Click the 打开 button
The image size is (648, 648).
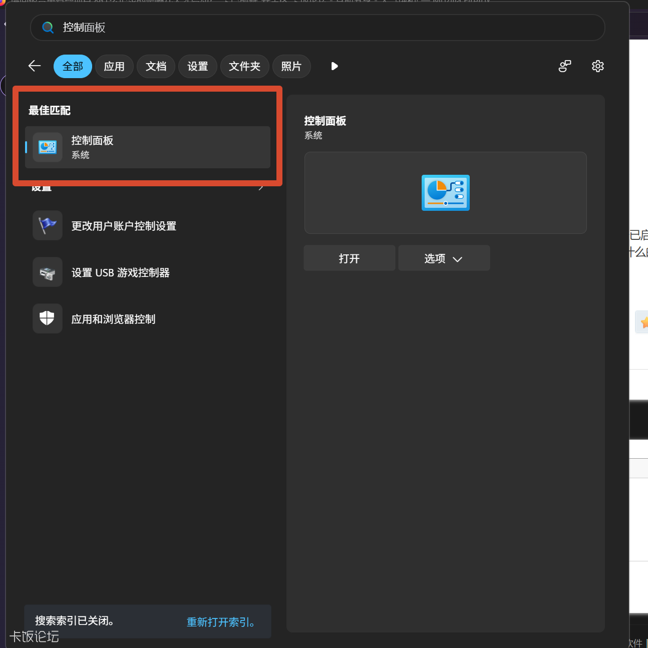[x=350, y=258]
